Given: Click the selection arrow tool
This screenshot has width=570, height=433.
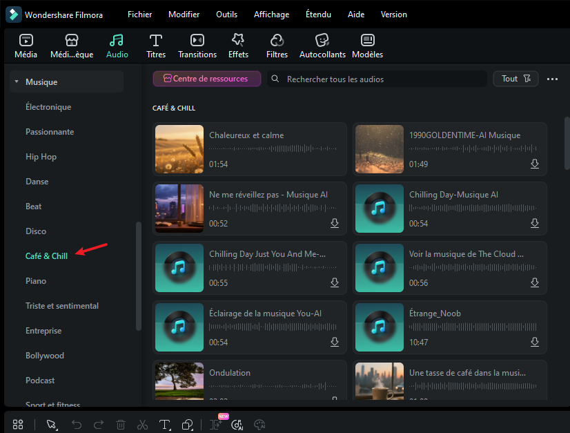Looking at the screenshot, I should pyautogui.click(x=51, y=425).
